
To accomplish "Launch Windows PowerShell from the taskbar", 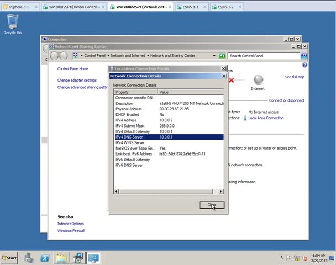I will coord(45,258).
